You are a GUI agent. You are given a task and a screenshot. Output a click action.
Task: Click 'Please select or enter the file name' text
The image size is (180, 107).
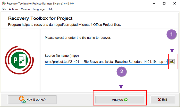(x=78, y=38)
